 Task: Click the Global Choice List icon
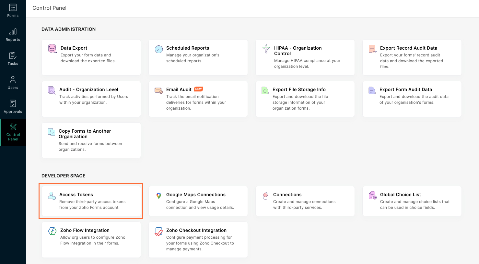click(373, 195)
